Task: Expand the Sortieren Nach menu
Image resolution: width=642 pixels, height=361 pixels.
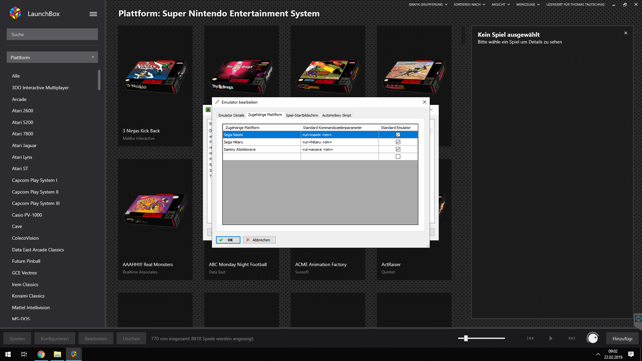Action: click(x=469, y=4)
